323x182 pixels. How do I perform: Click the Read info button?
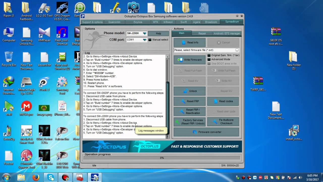coord(190,42)
